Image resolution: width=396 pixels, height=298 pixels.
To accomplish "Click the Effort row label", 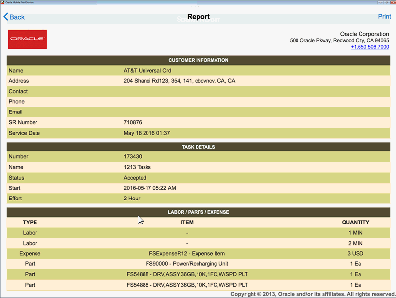I will point(15,199).
